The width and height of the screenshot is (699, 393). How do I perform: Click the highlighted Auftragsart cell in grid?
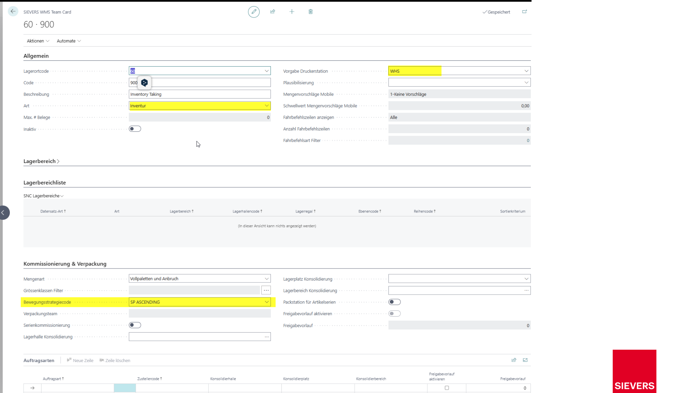tap(125, 388)
